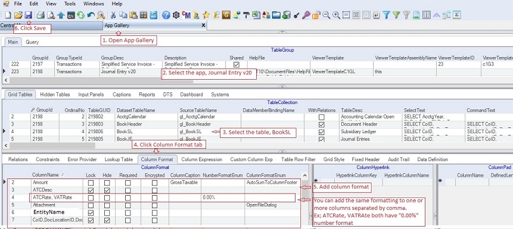Click the GrossTaxable caption cell

coord(185,183)
